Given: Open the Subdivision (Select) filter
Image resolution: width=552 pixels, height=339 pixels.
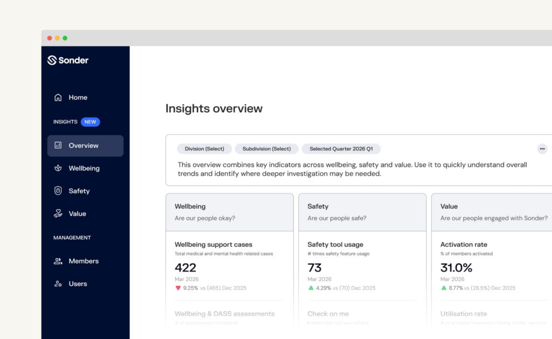Looking at the screenshot, I should tap(266, 149).
